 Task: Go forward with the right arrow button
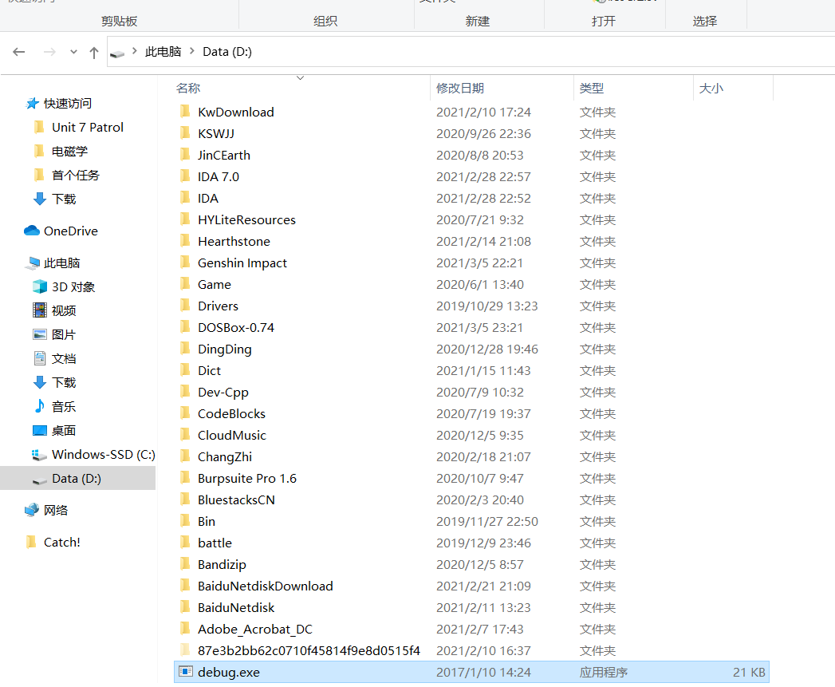tap(49, 52)
